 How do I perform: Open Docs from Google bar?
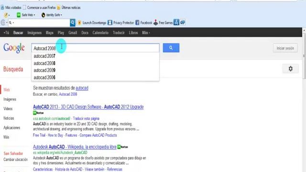coord(85,33)
